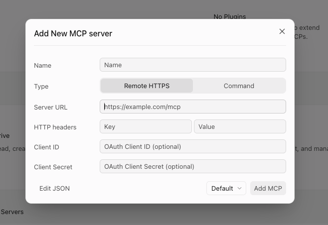Screen dimensions: 328x225
Task: Click the Server URL label
Action: pyautogui.click(x=51, y=107)
